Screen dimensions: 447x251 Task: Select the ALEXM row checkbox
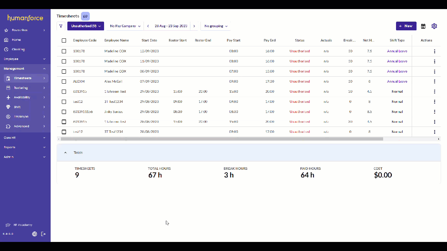click(x=64, y=82)
